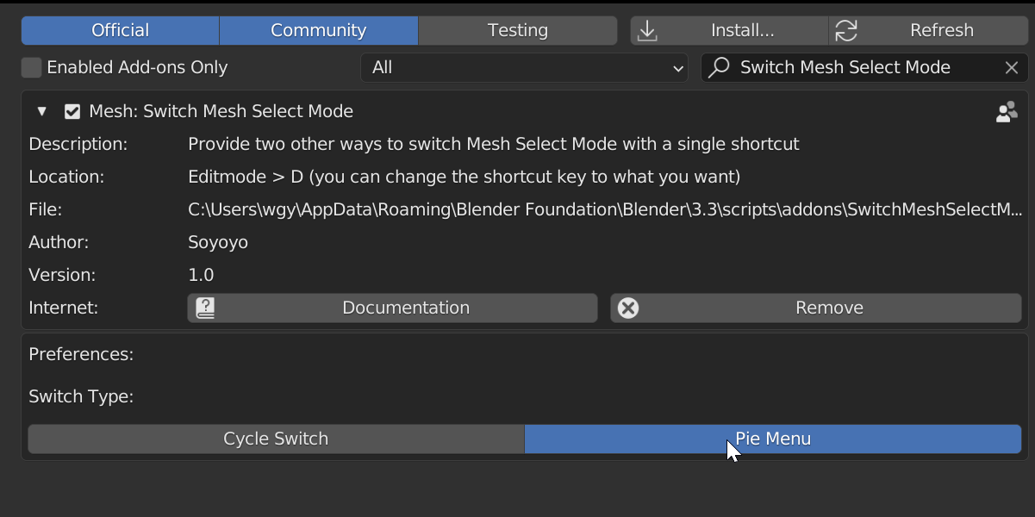The image size is (1035, 517).
Task: Click the search magnifier icon
Action: pyautogui.click(x=719, y=67)
